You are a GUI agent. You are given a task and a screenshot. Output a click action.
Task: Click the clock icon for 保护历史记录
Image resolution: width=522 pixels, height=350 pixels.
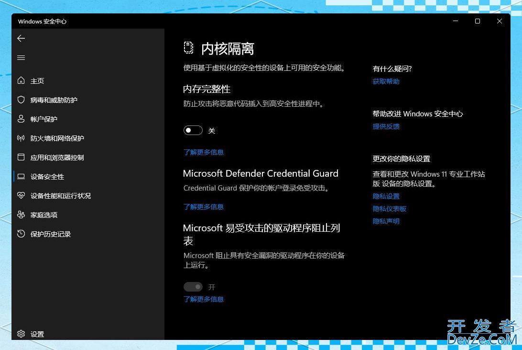pos(21,234)
